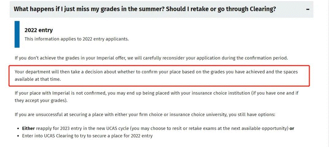Click the bullet dot before 'Enter into UCAS Clearing'

(18, 136)
